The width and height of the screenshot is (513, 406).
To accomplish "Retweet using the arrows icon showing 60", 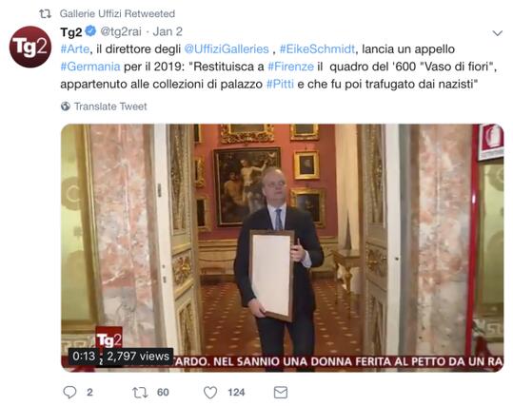I will 140,393.
